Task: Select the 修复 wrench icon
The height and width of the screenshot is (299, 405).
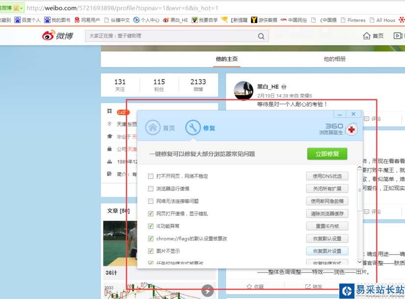Action: click(193, 128)
